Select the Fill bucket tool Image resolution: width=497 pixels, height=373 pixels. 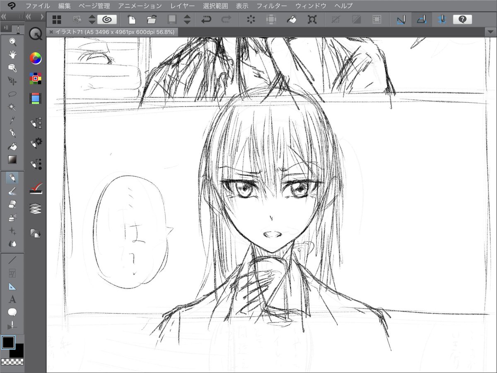(x=12, y=146)
